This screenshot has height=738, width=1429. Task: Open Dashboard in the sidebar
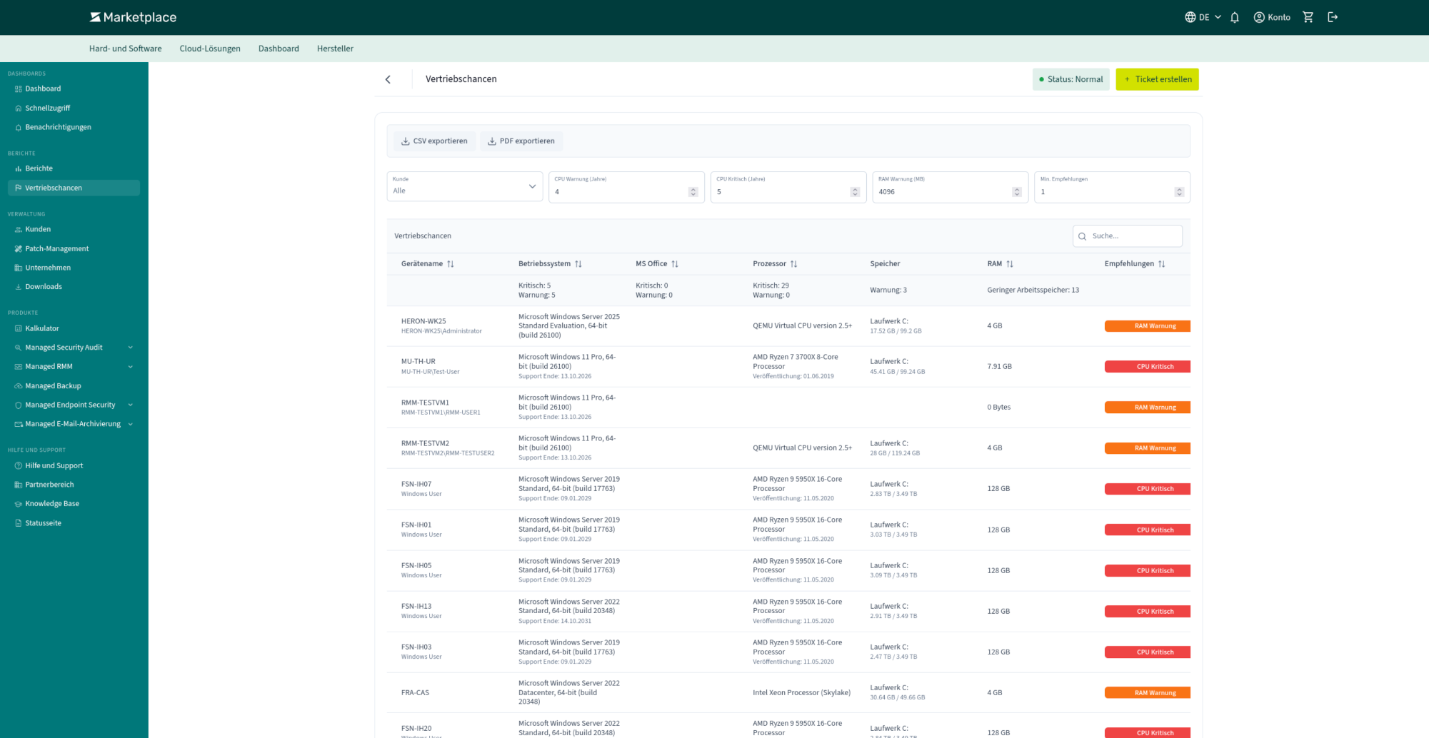74,89
